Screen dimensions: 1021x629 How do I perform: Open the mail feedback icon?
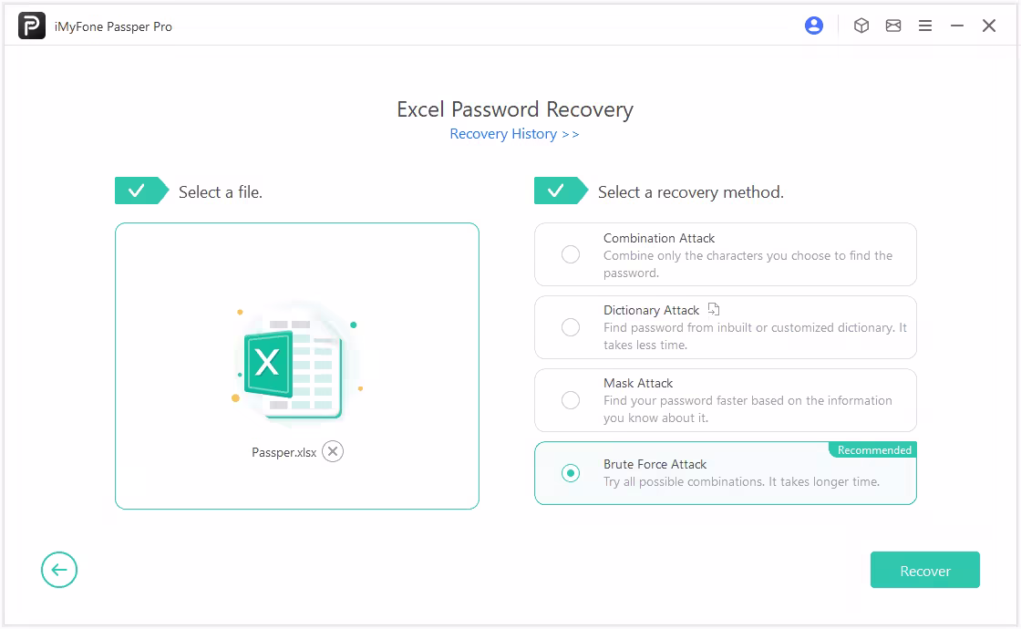click(x=893, y=26)
